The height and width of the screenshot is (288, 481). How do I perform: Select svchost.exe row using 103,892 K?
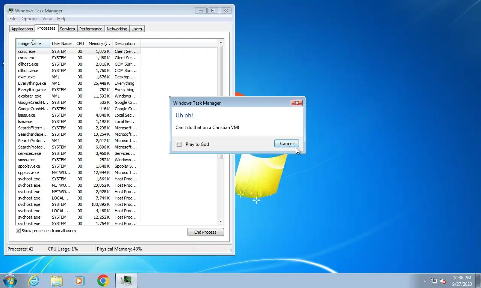click(x=78, y=204)
